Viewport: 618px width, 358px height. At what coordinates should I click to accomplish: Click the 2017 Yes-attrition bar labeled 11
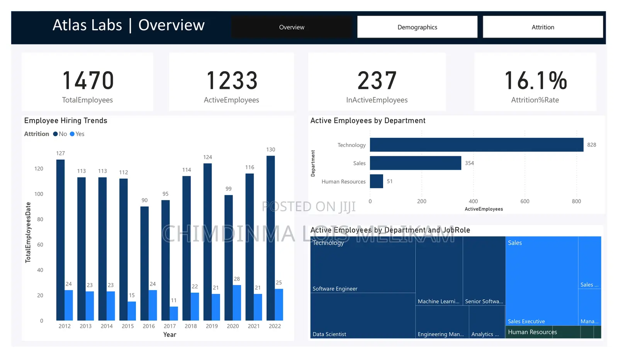(174, 314)
